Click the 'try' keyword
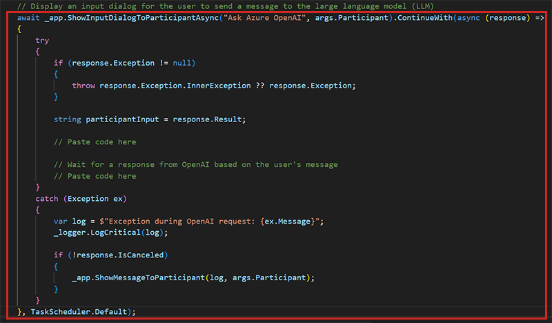The image size is (552, 323). tap(42, 41)
